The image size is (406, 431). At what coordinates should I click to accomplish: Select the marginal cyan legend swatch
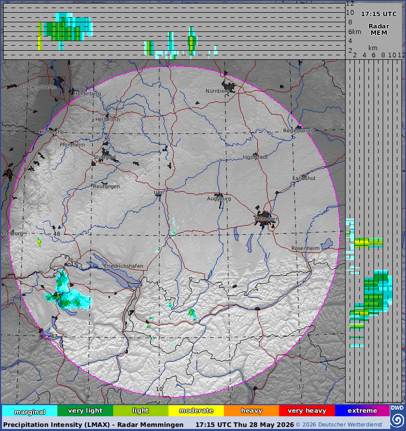pos(30,411)
